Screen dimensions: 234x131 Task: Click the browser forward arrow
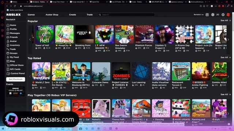pyautogui.click(x=11, y=6)
